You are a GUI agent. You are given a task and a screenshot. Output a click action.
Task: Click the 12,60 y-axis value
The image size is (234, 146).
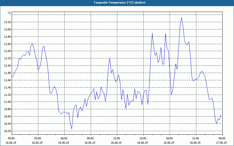coord(8,44)
